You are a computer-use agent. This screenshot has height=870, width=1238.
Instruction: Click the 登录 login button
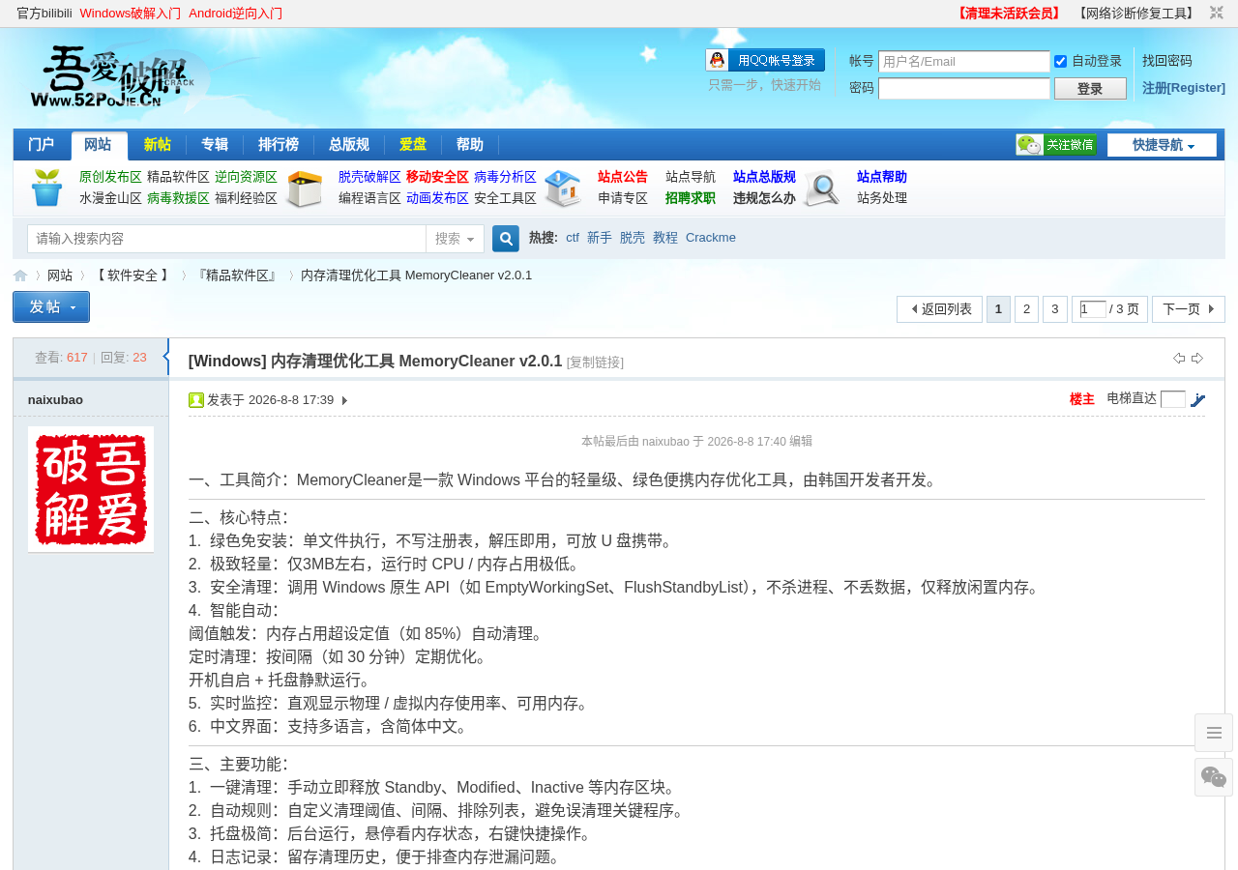1090,89
